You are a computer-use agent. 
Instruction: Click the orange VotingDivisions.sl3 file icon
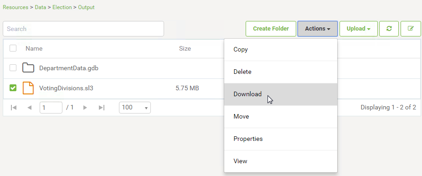[28, 88]
